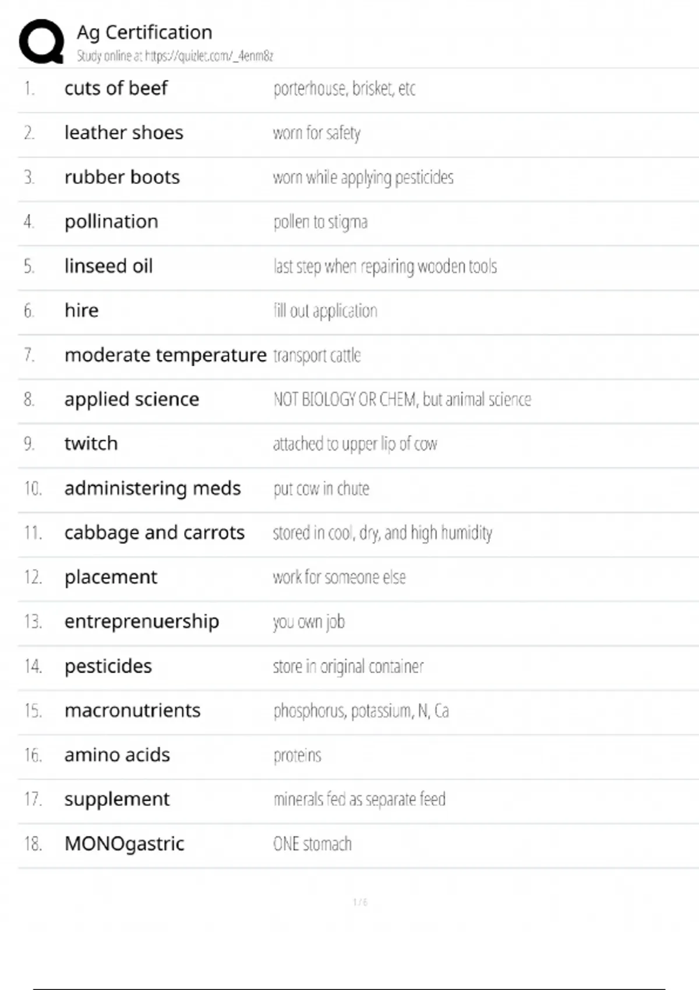Select the "cabbage and carrots" term
The width and height of the screenshot is (699, 990).
pos(154,533)
